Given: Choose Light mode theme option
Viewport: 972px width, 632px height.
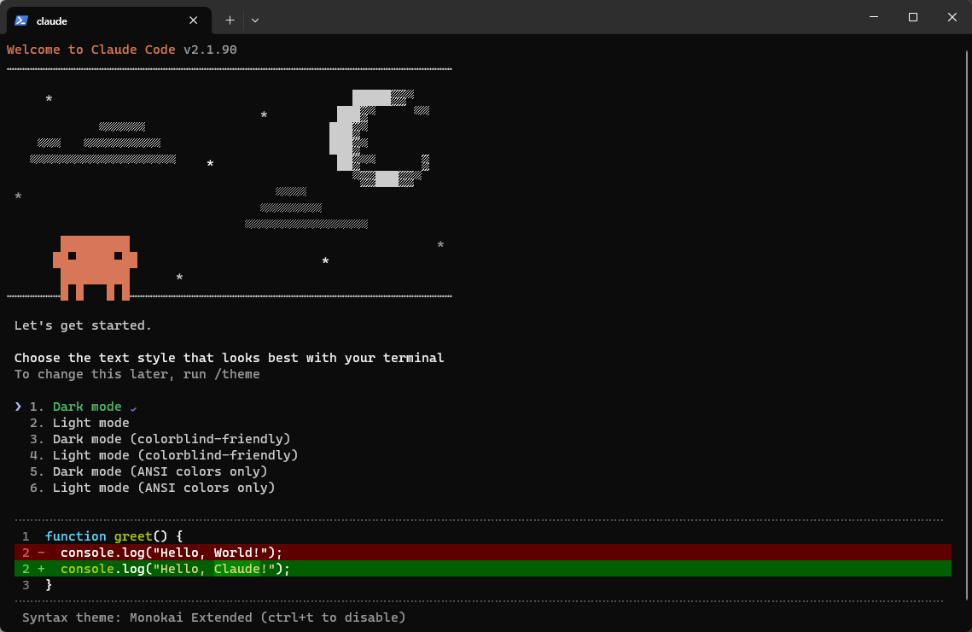Looking at the screenshot, I should point(90,423).
